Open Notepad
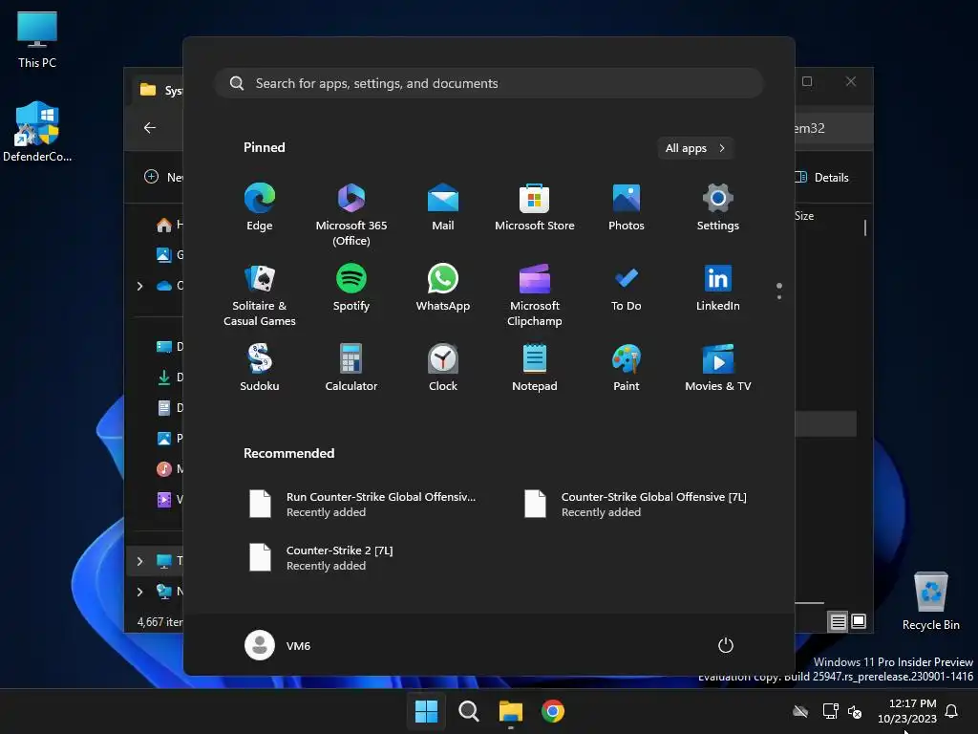This screenshot has width=978, height=734. pos(535,368)
